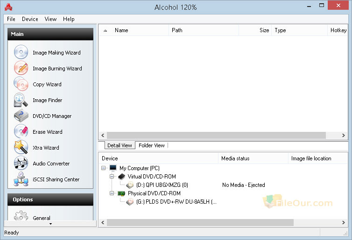Collapse the Virtual DVD/CD-ROM node
This screenshot has width=352, height=240.
pyautogui.click(x=112, y=176)
